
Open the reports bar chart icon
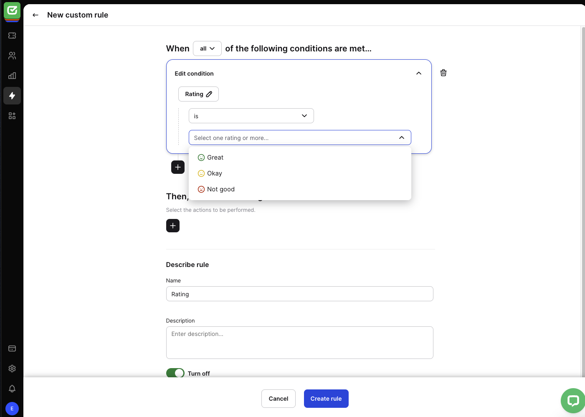12,76
